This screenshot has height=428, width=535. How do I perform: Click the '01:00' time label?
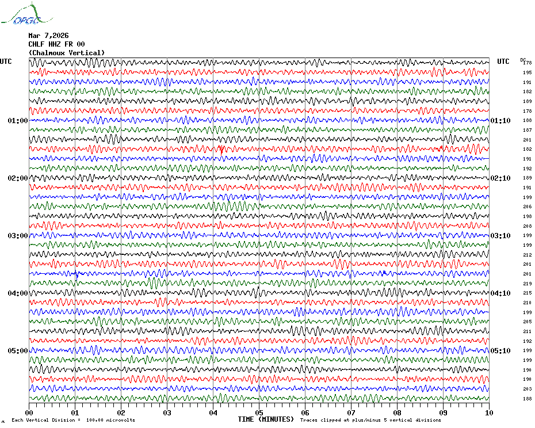click(18, 121)
